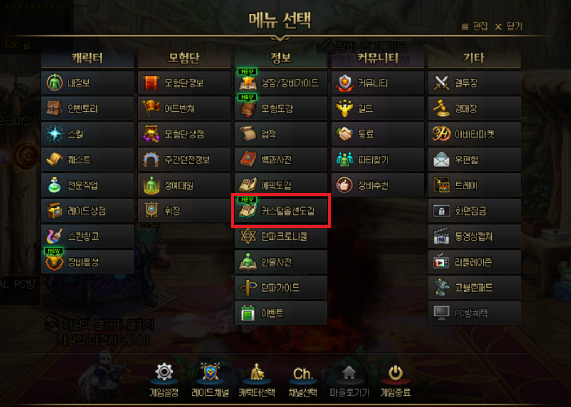This screenshot has height=407, width=571.
Task: Enable 화면잠금 screen lock
Action: (x=474, y=211)
